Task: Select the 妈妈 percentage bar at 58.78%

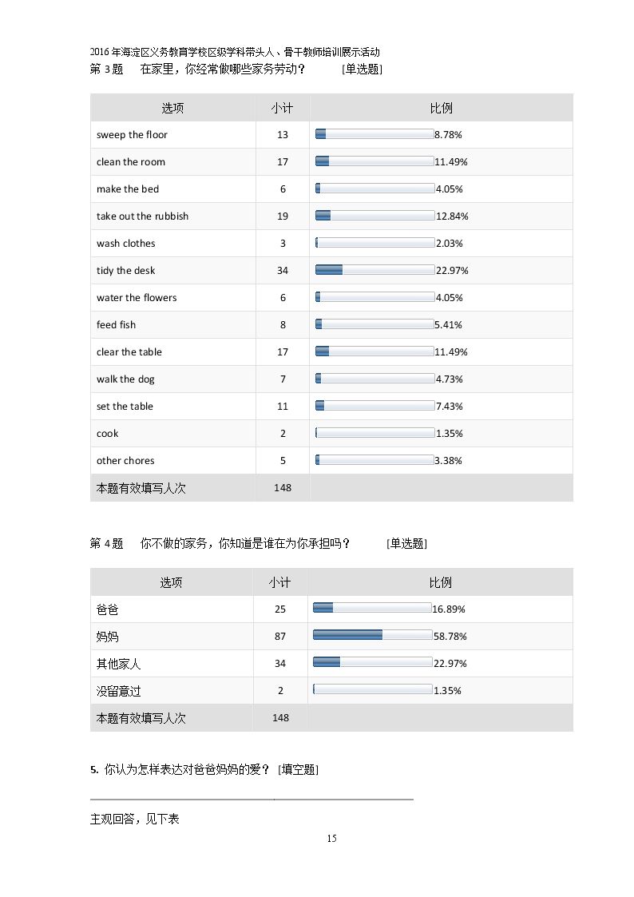Action: 373,635
